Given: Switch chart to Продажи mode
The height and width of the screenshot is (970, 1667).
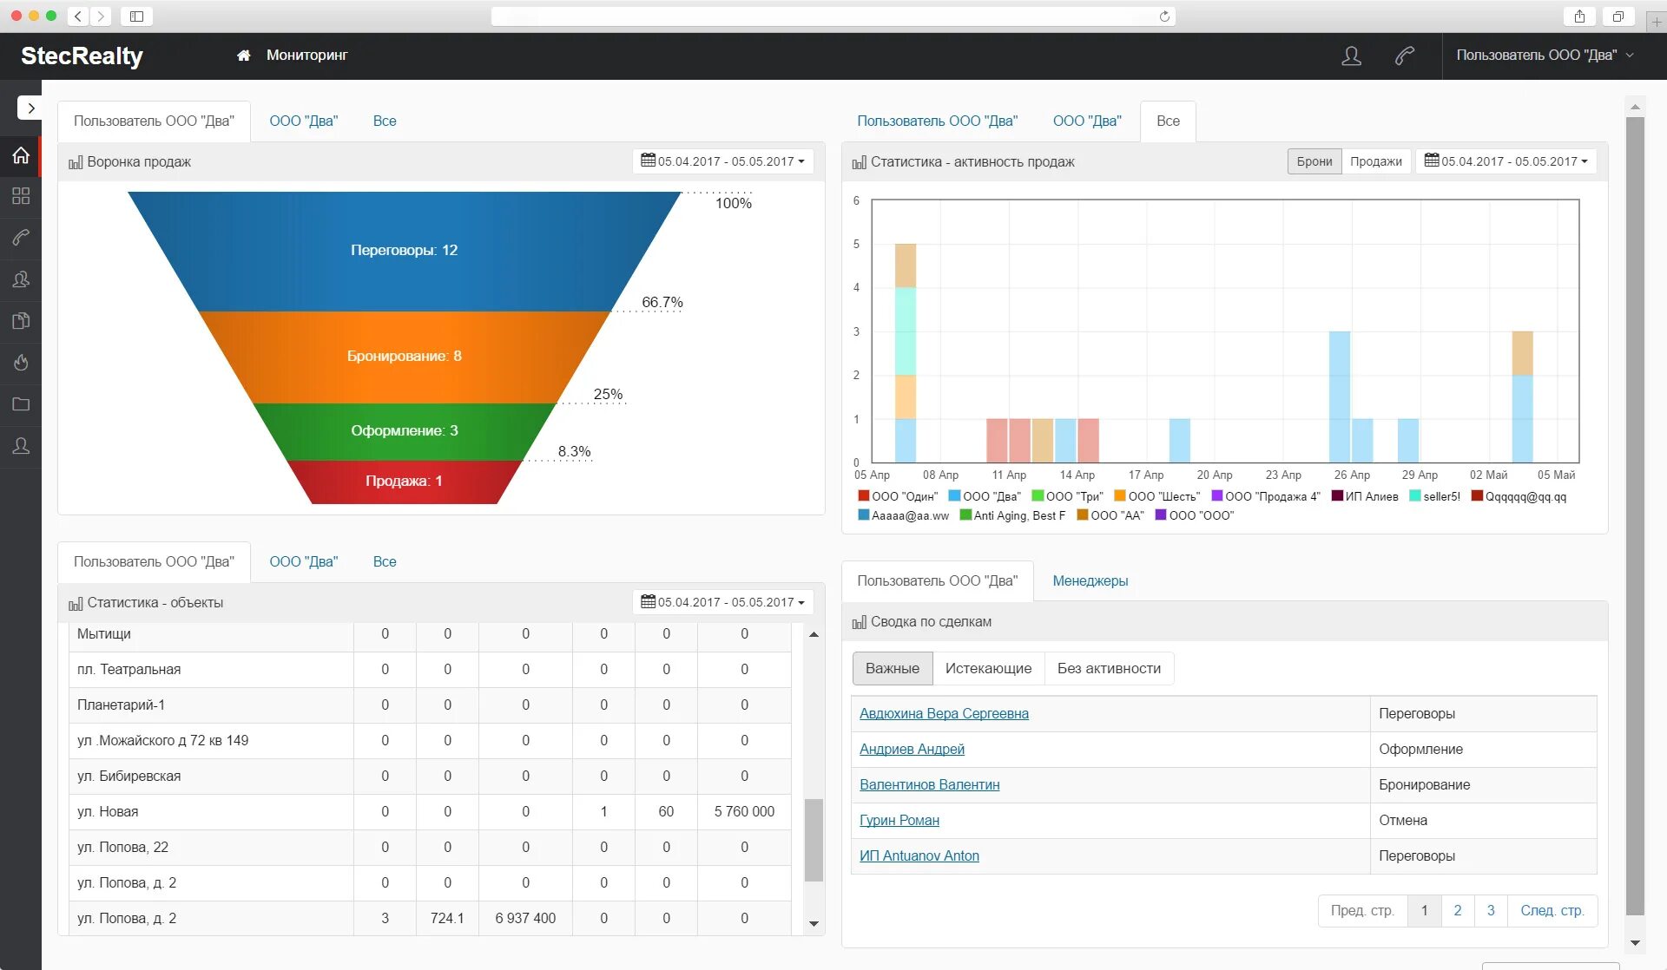Looking at the screenshot, I should tap(1375, 161).
